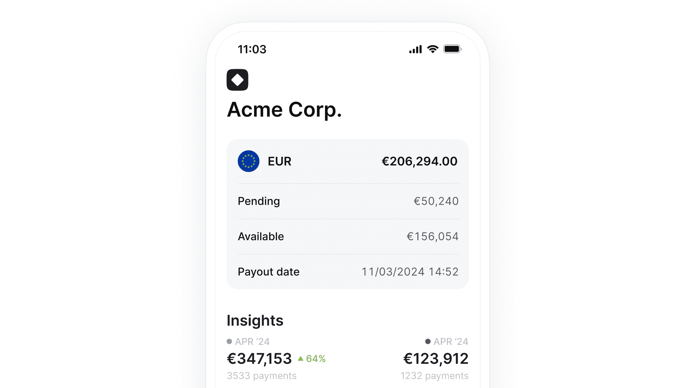The width and height of the screenshot is (695, 388).
Task: Tap the Wi-Fi status icon
Action: [x=433, y=49]
